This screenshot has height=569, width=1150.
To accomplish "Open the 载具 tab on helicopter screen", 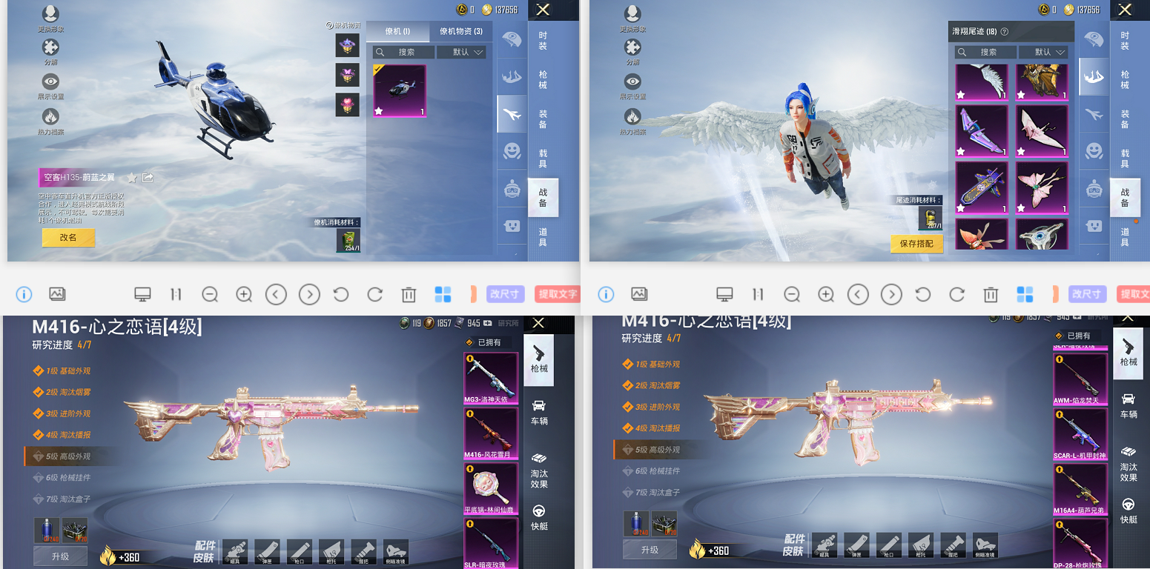I will pos(543,159).
